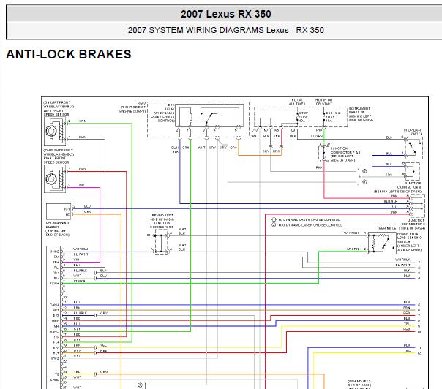Click the "STOP LIGHT SWITCH" label
Image resolution: width=442 pixels, height=389 pixels.
point(413,132)
